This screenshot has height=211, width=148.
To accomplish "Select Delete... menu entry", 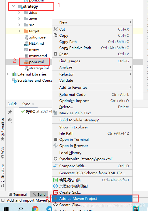I will (92, 107).
